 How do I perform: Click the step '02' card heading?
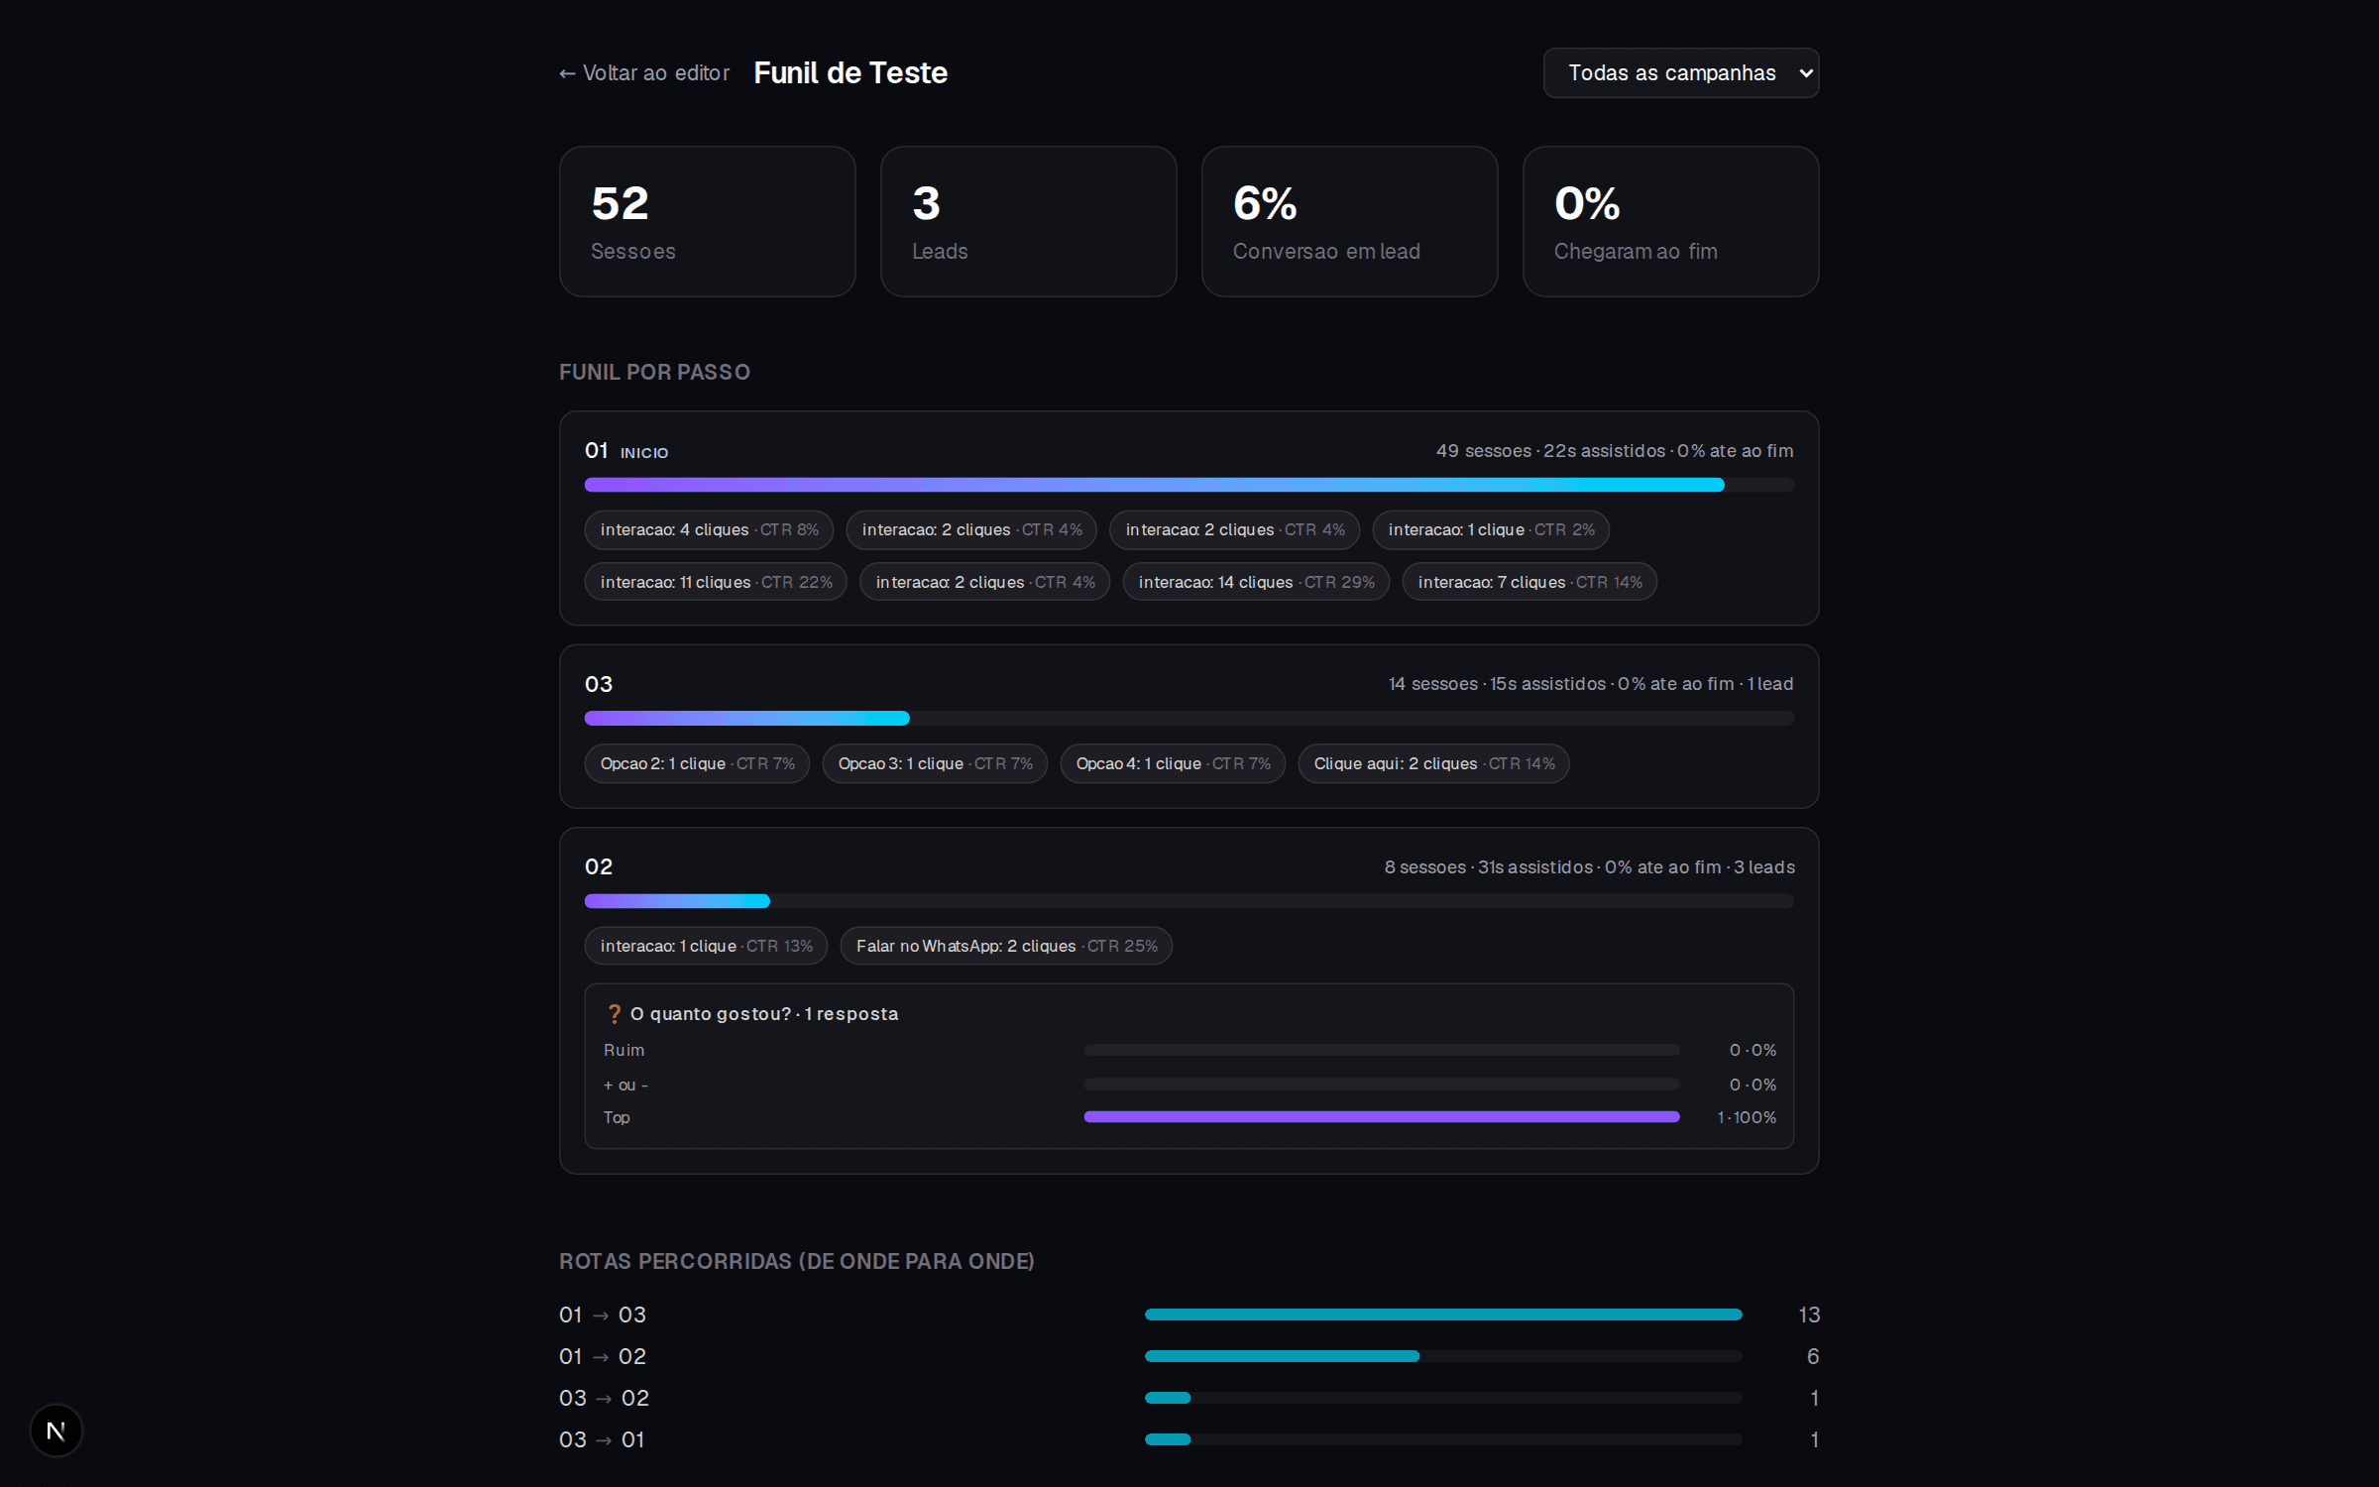pyautogui.click(x=599, y=866)
